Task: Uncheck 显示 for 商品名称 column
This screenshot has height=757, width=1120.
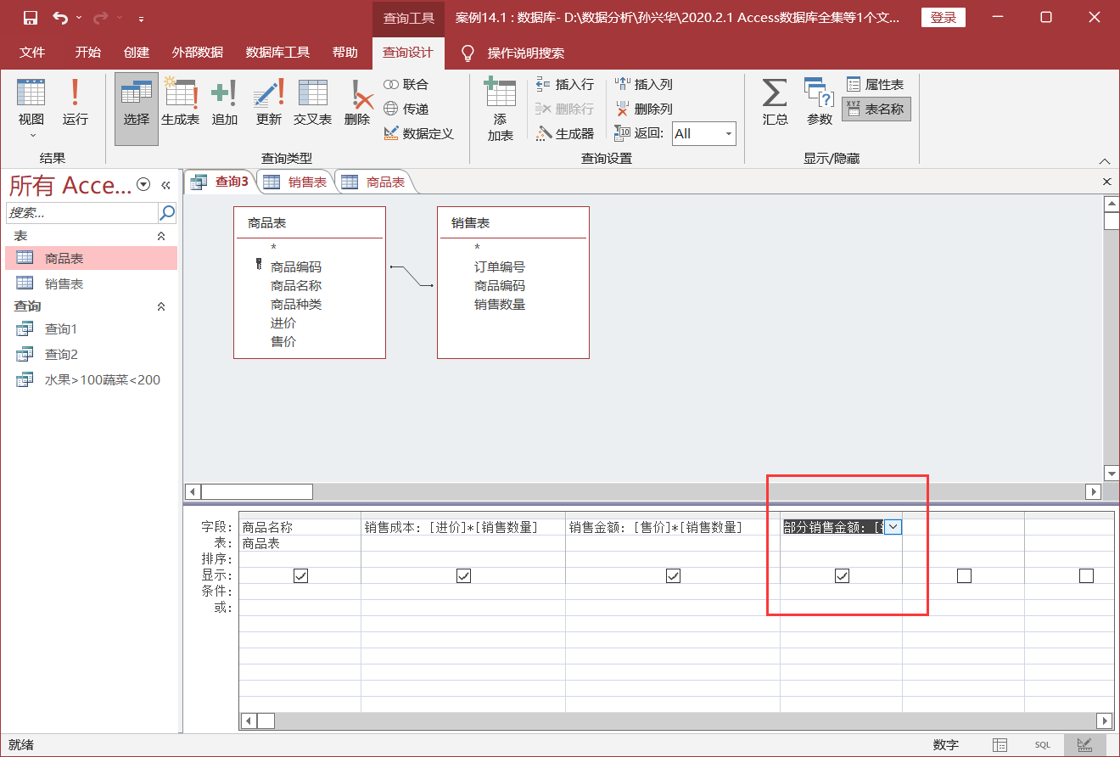Action: point(300,575)
